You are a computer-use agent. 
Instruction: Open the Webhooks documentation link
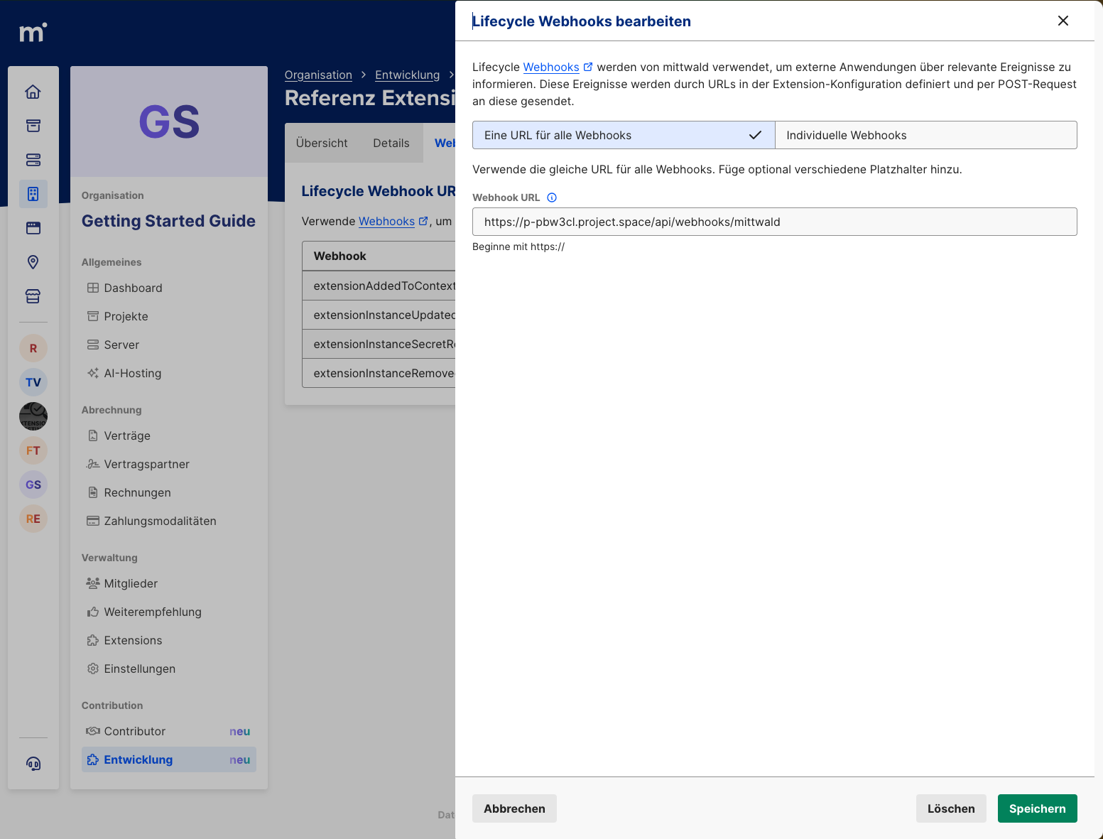552,66
